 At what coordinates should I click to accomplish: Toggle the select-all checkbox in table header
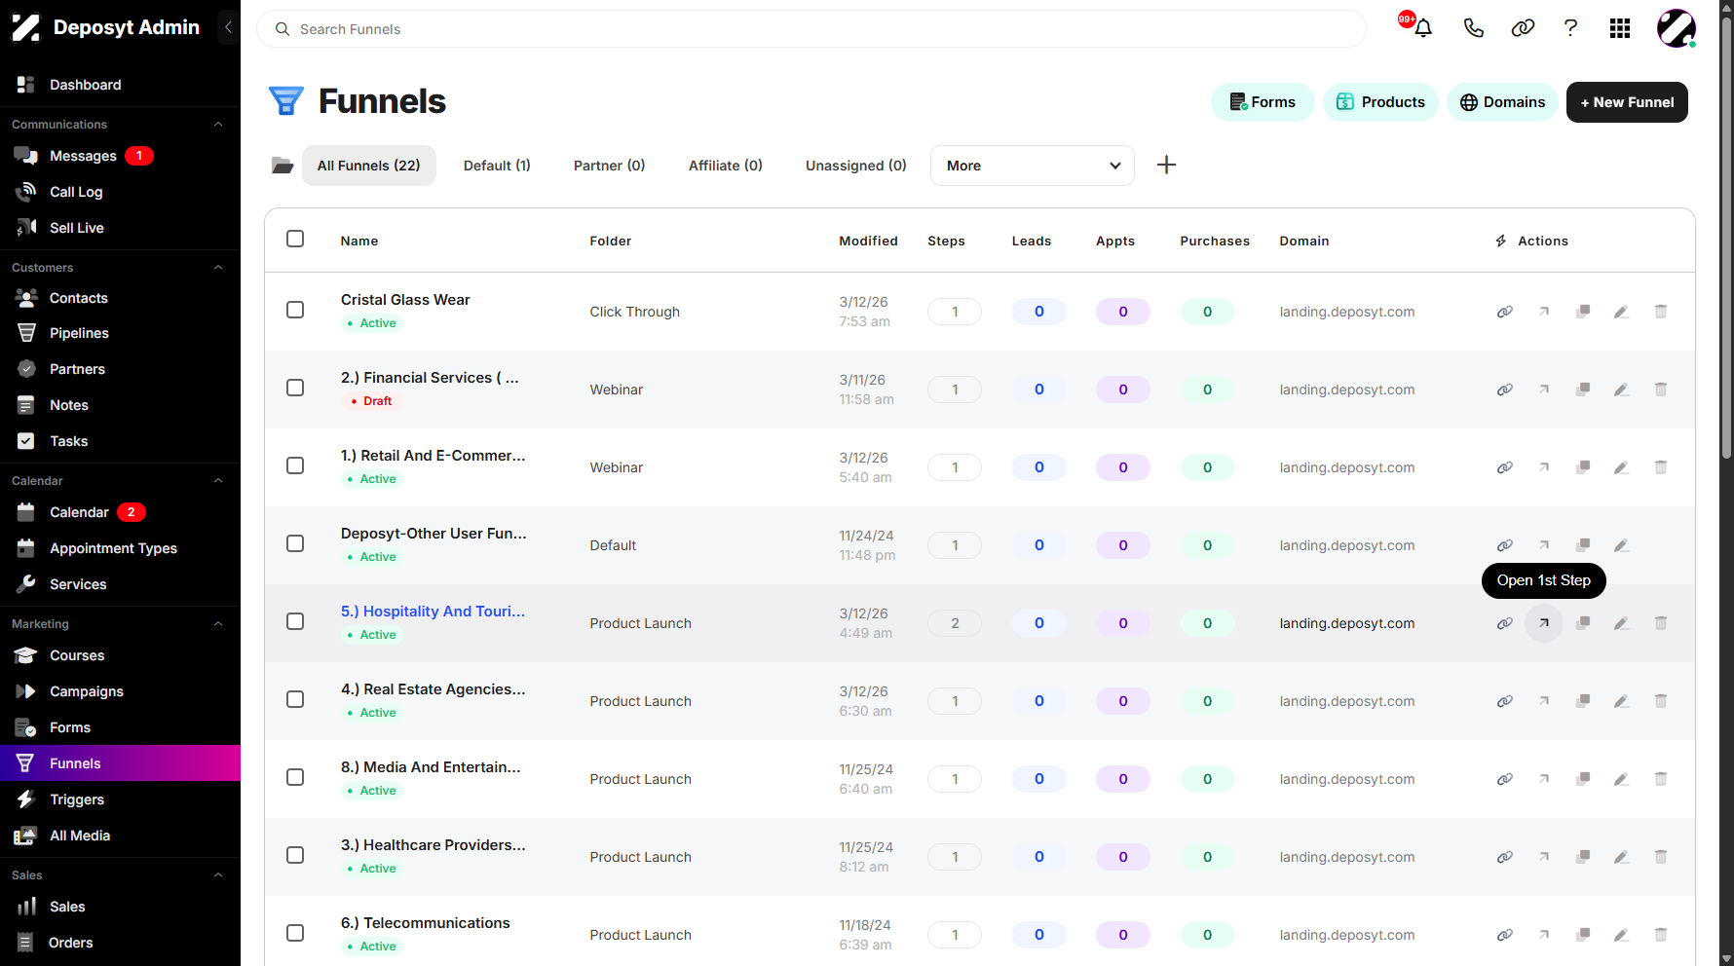pyautogui.click(x=295, y=239)
